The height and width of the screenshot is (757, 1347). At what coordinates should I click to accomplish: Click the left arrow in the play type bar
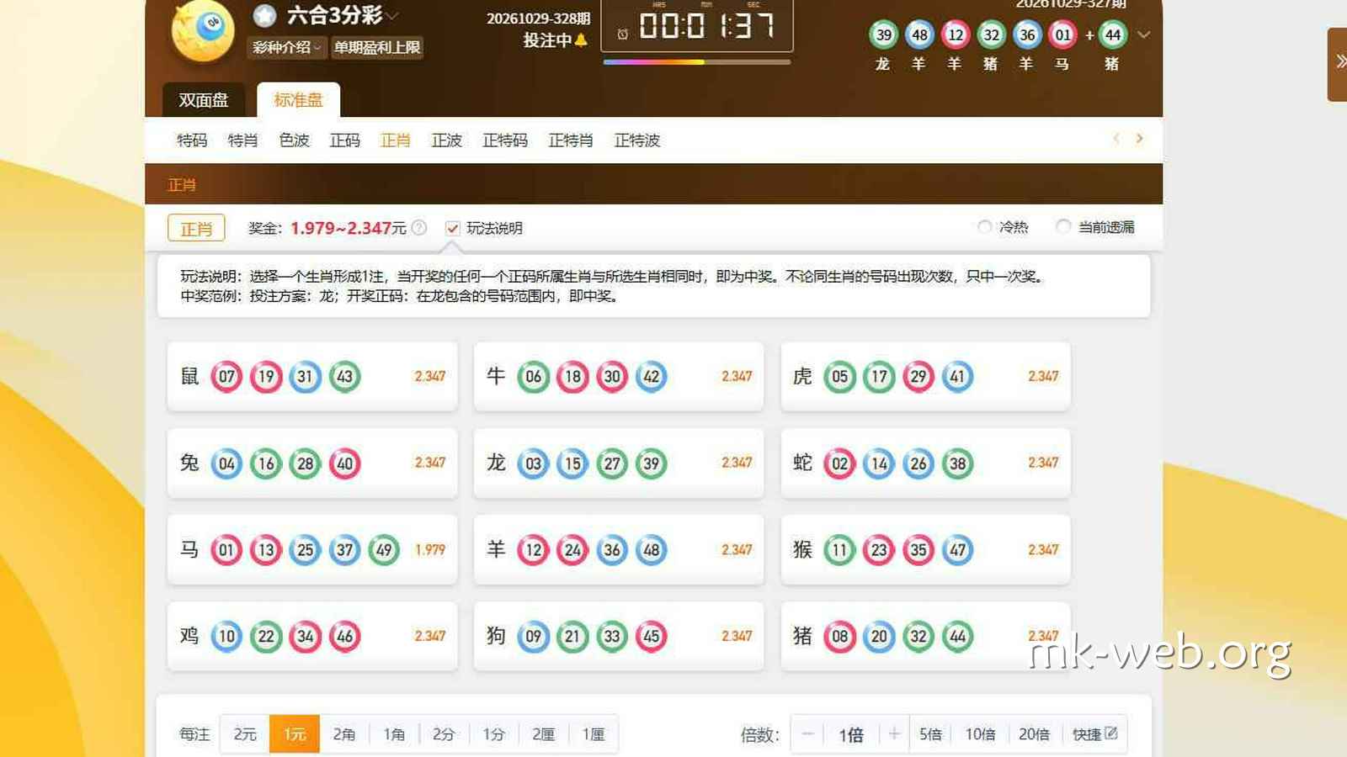point(1116,139)
